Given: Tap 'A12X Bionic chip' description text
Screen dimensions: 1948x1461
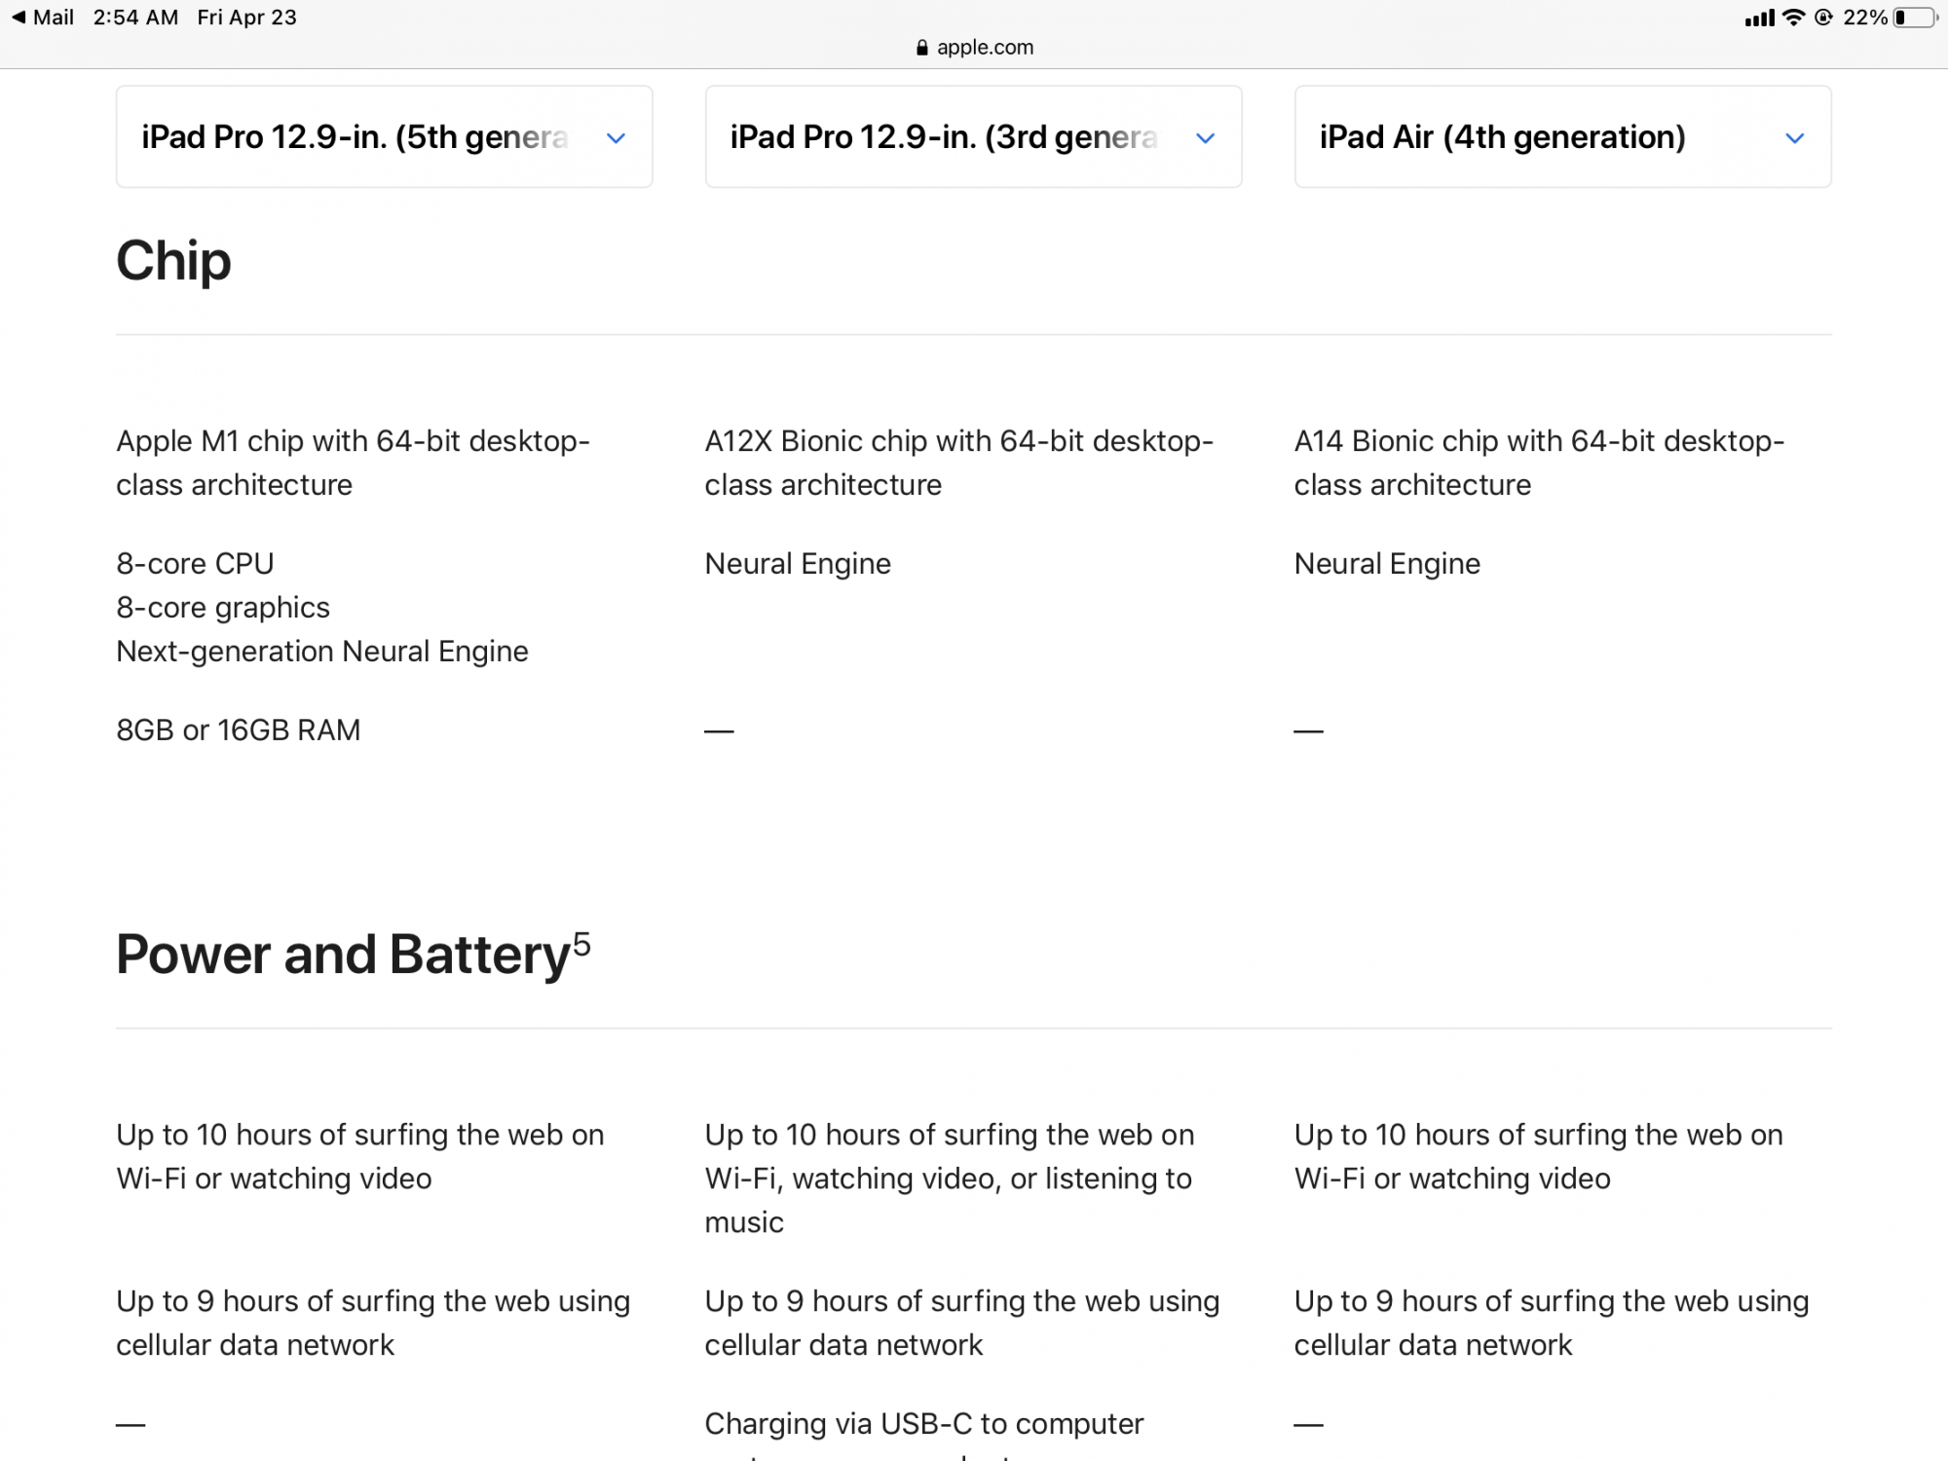Looking at the screenshot, I should tap(958, 463).
